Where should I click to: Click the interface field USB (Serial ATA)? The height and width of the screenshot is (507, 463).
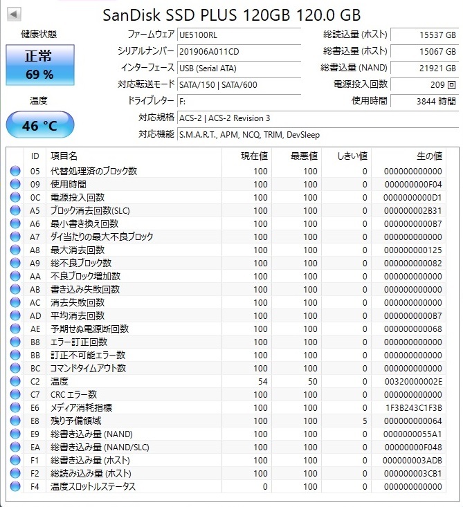pos(239,68)
